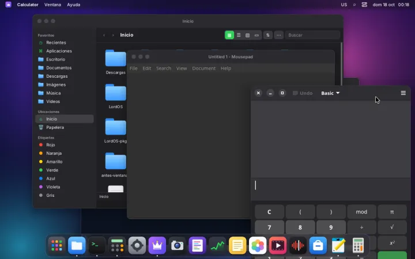Open the colorful photos app in dock

coord(258,246)
